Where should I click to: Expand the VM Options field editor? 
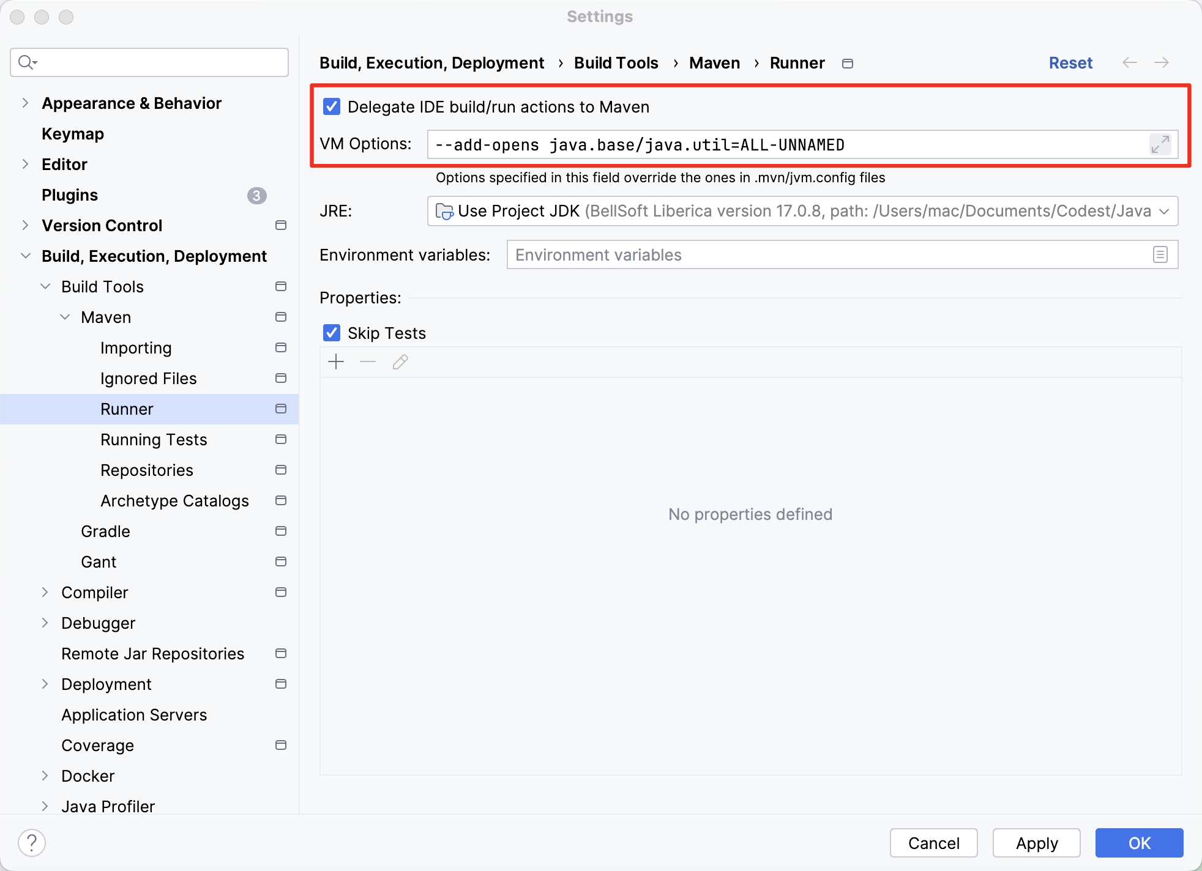(x=1160, y=144)
